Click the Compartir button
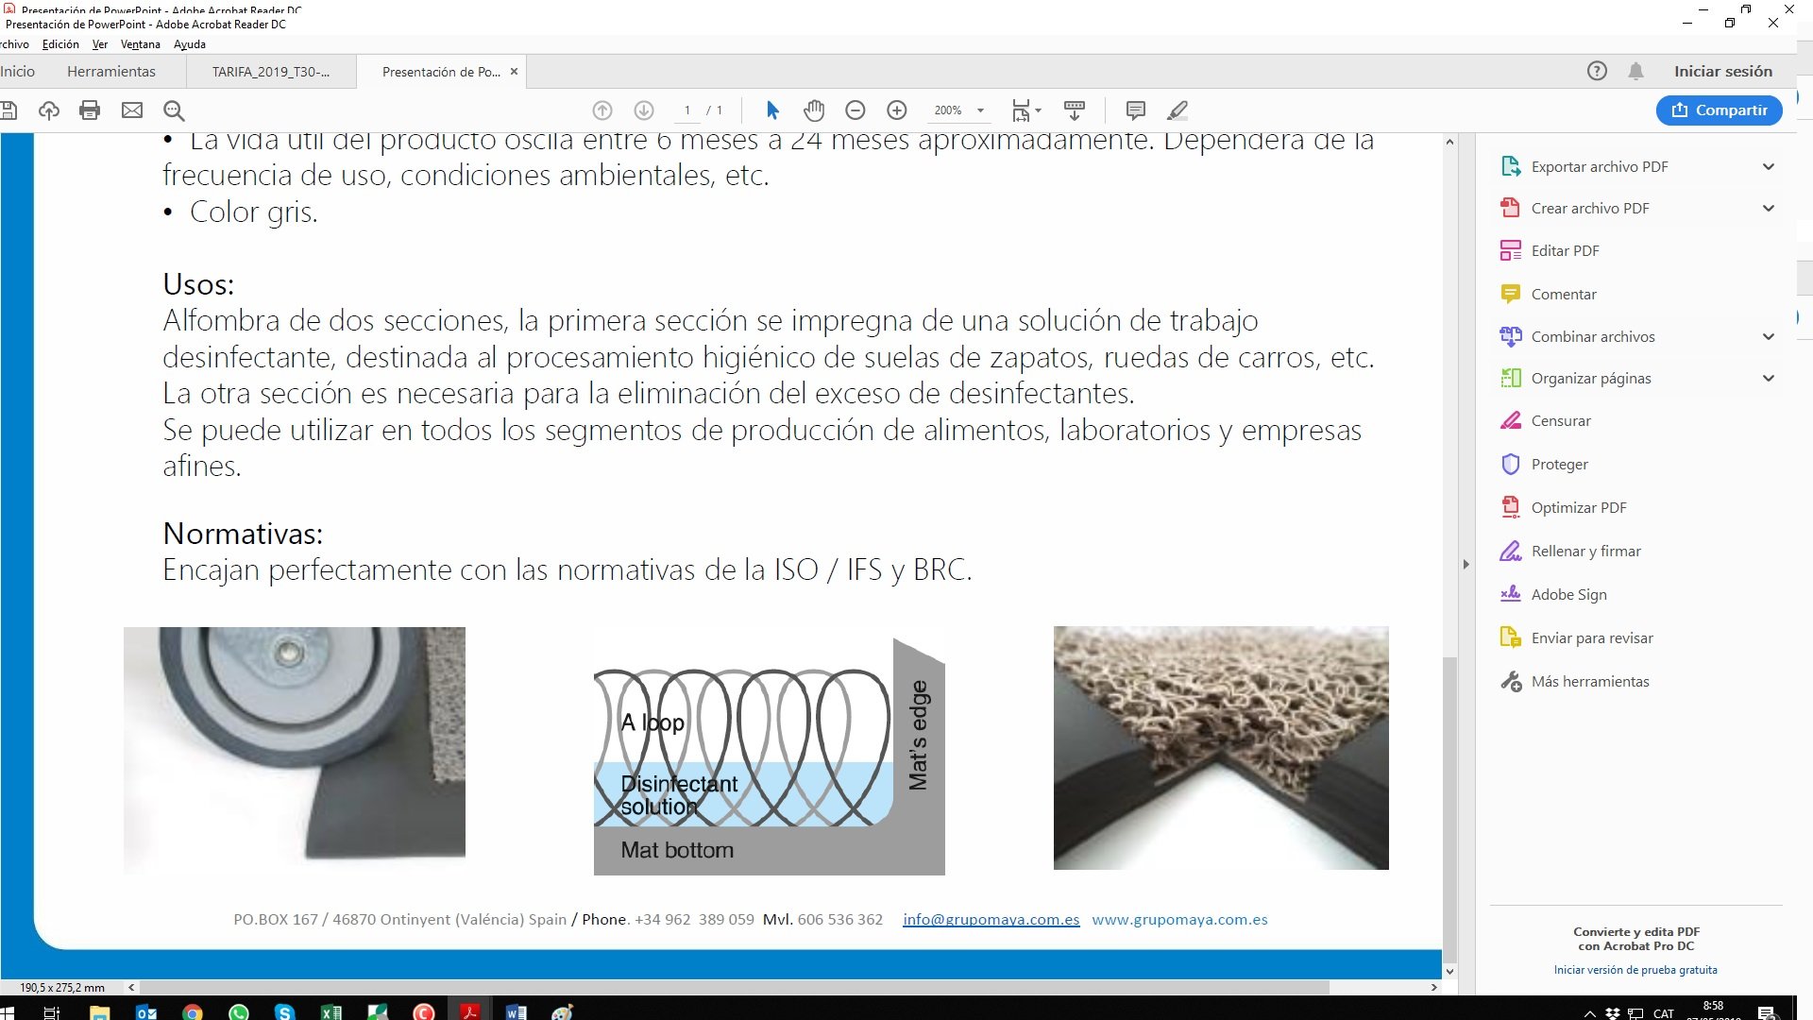The height and width of the screenshot is (1020, 1813). click(x=1719, y=110)
